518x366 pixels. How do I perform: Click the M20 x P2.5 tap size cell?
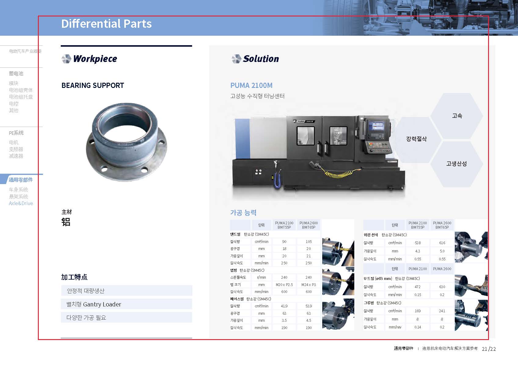(x=284, y=285)
